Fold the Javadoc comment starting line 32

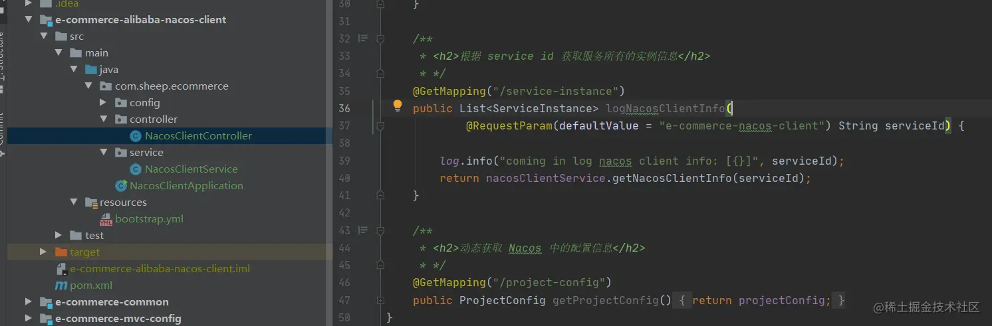(x=380, y=39)
